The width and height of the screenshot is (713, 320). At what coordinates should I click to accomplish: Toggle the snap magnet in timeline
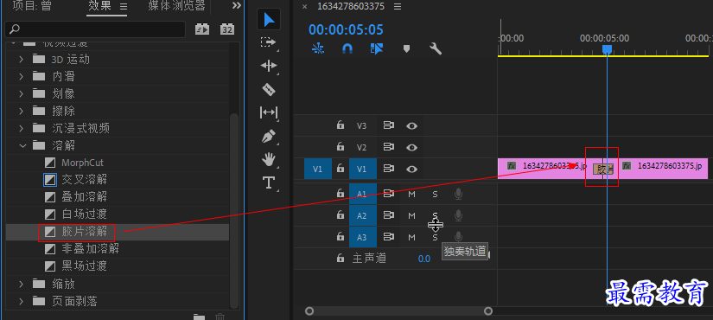(347, 48)
